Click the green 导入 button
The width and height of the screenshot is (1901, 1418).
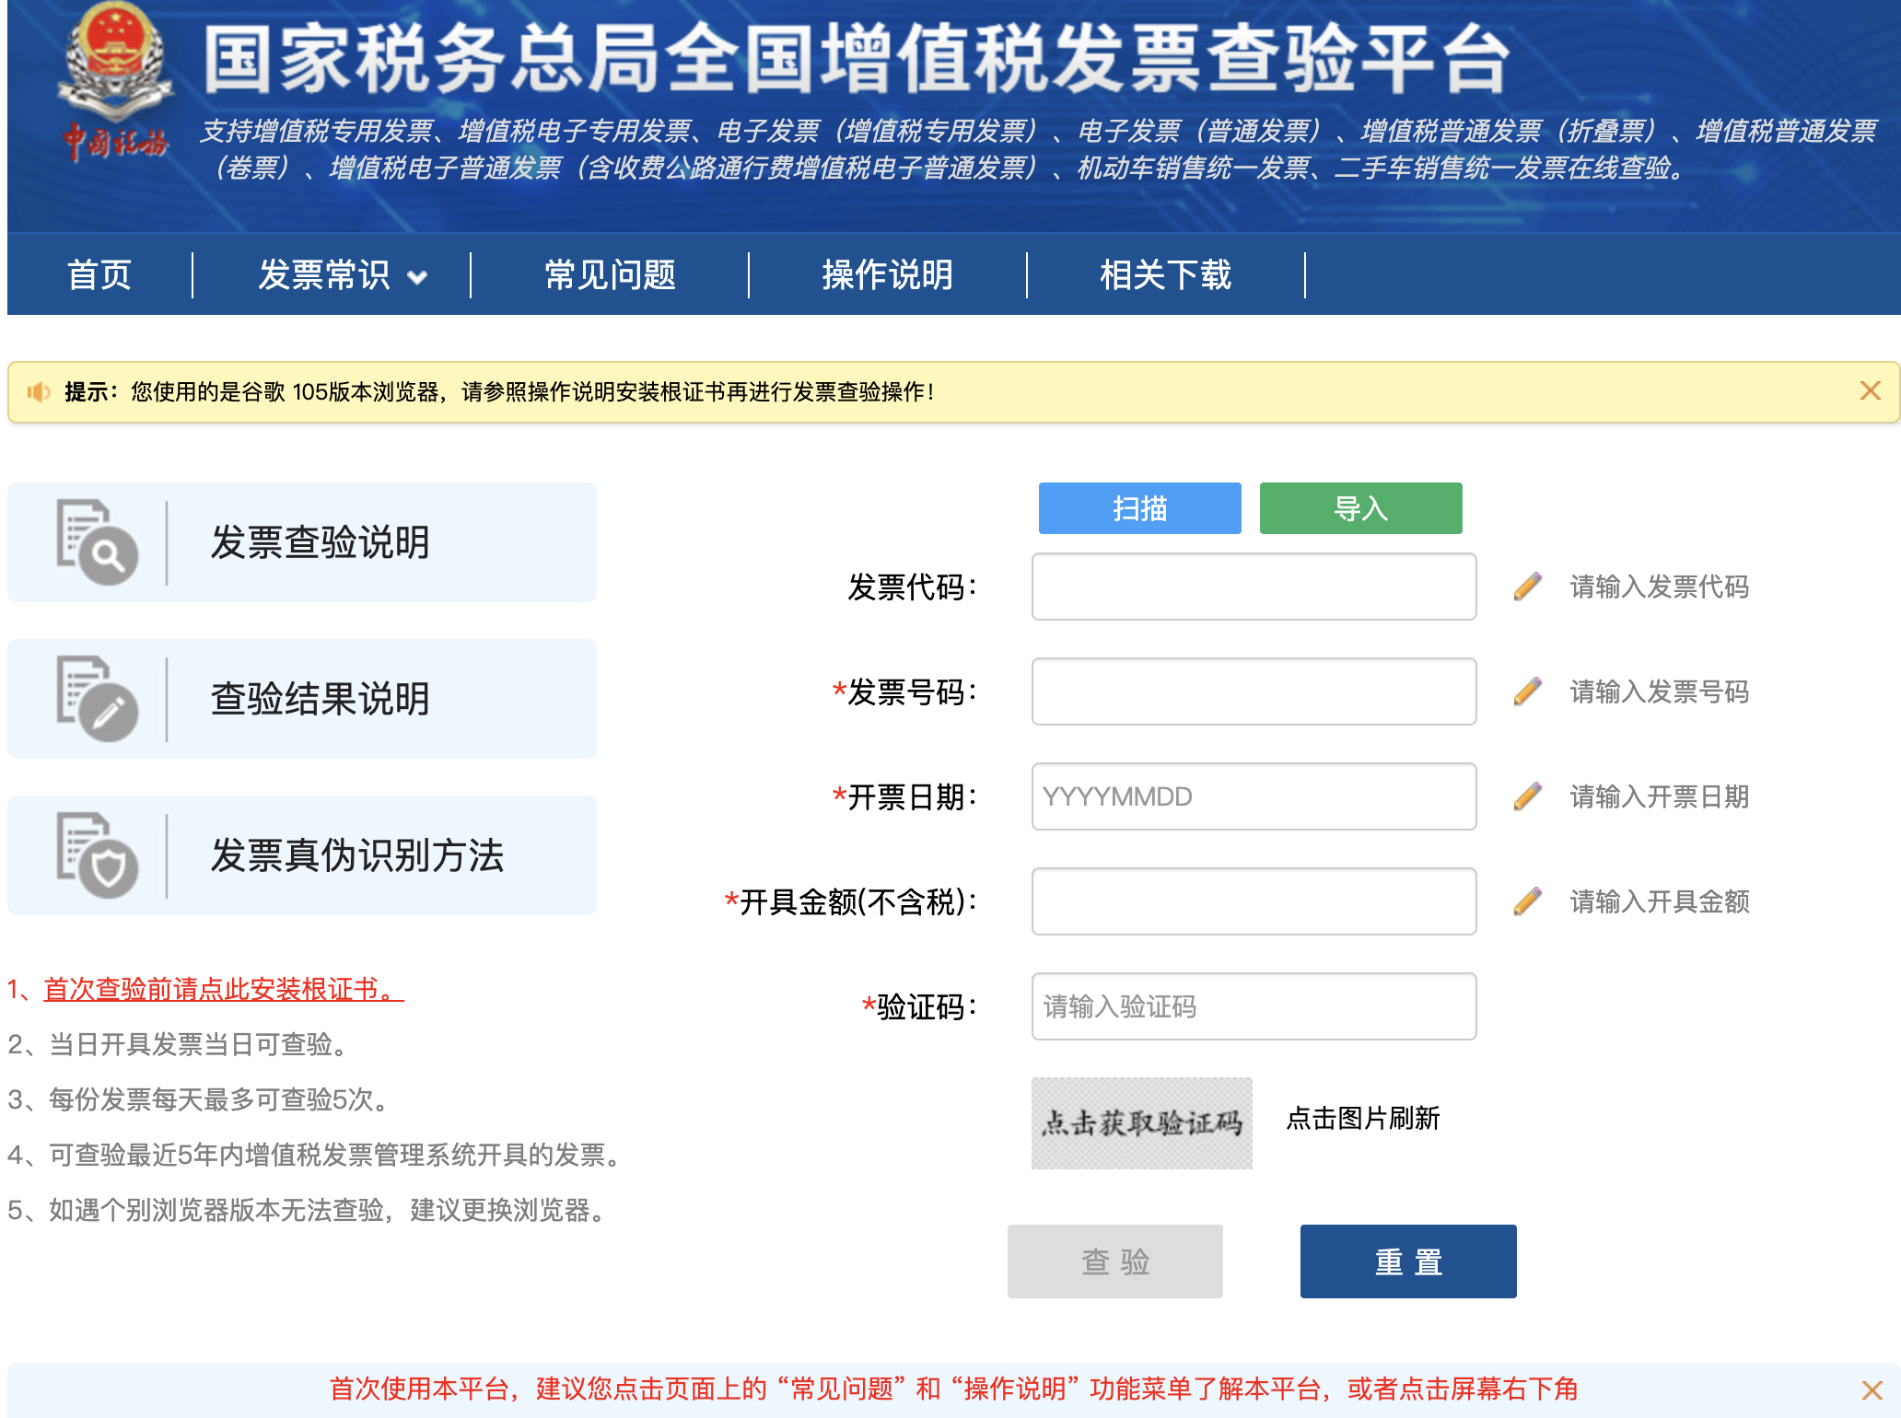click(1359, 508)
